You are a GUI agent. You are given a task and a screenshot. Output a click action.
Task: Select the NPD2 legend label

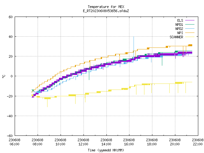(179, 29)
